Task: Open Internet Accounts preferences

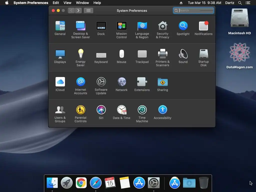Action: click(x=80, y=86)
